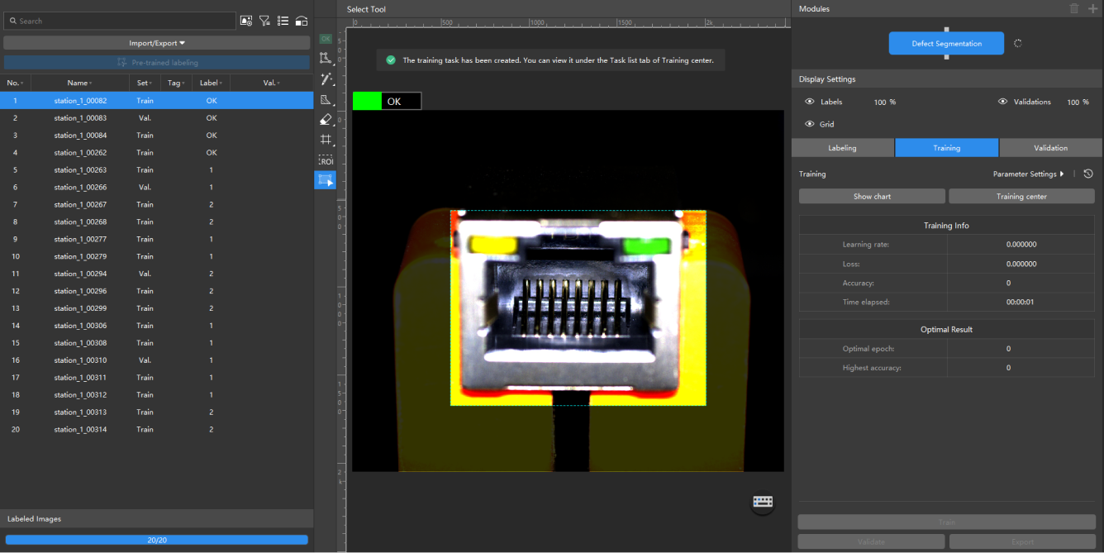The width and height of the screenshot is (1104, 553).
Task: Open the Import/Export dropdown
Action: 157,43
